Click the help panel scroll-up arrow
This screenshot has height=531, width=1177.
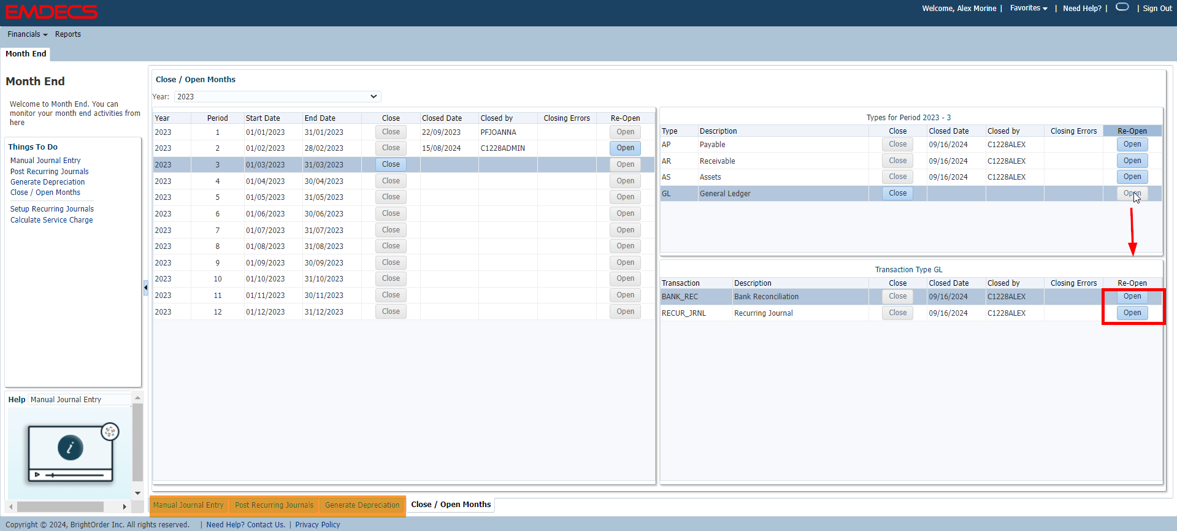pos(138,398)
